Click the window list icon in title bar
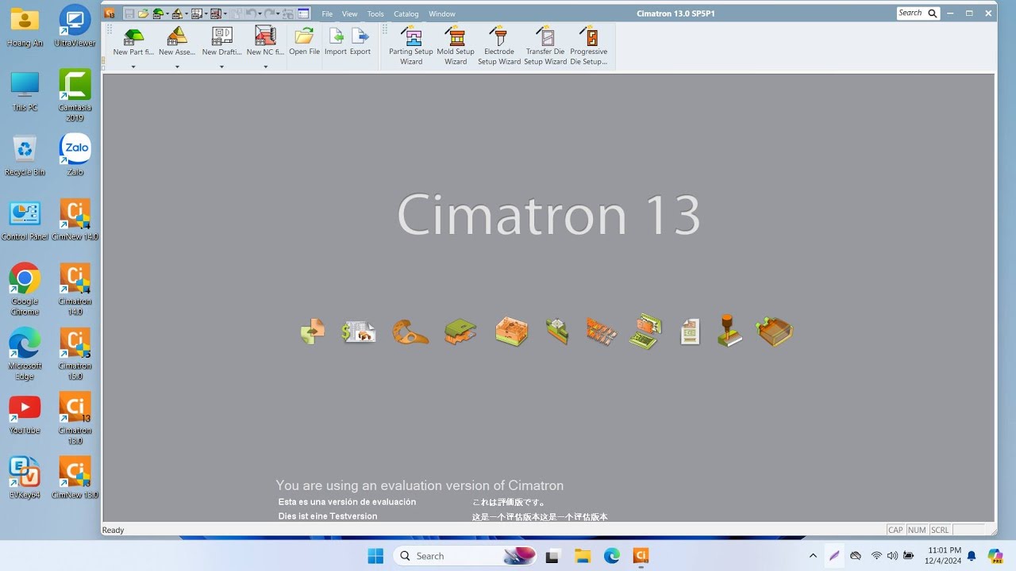1016x571 pixels. click(303, 13)
